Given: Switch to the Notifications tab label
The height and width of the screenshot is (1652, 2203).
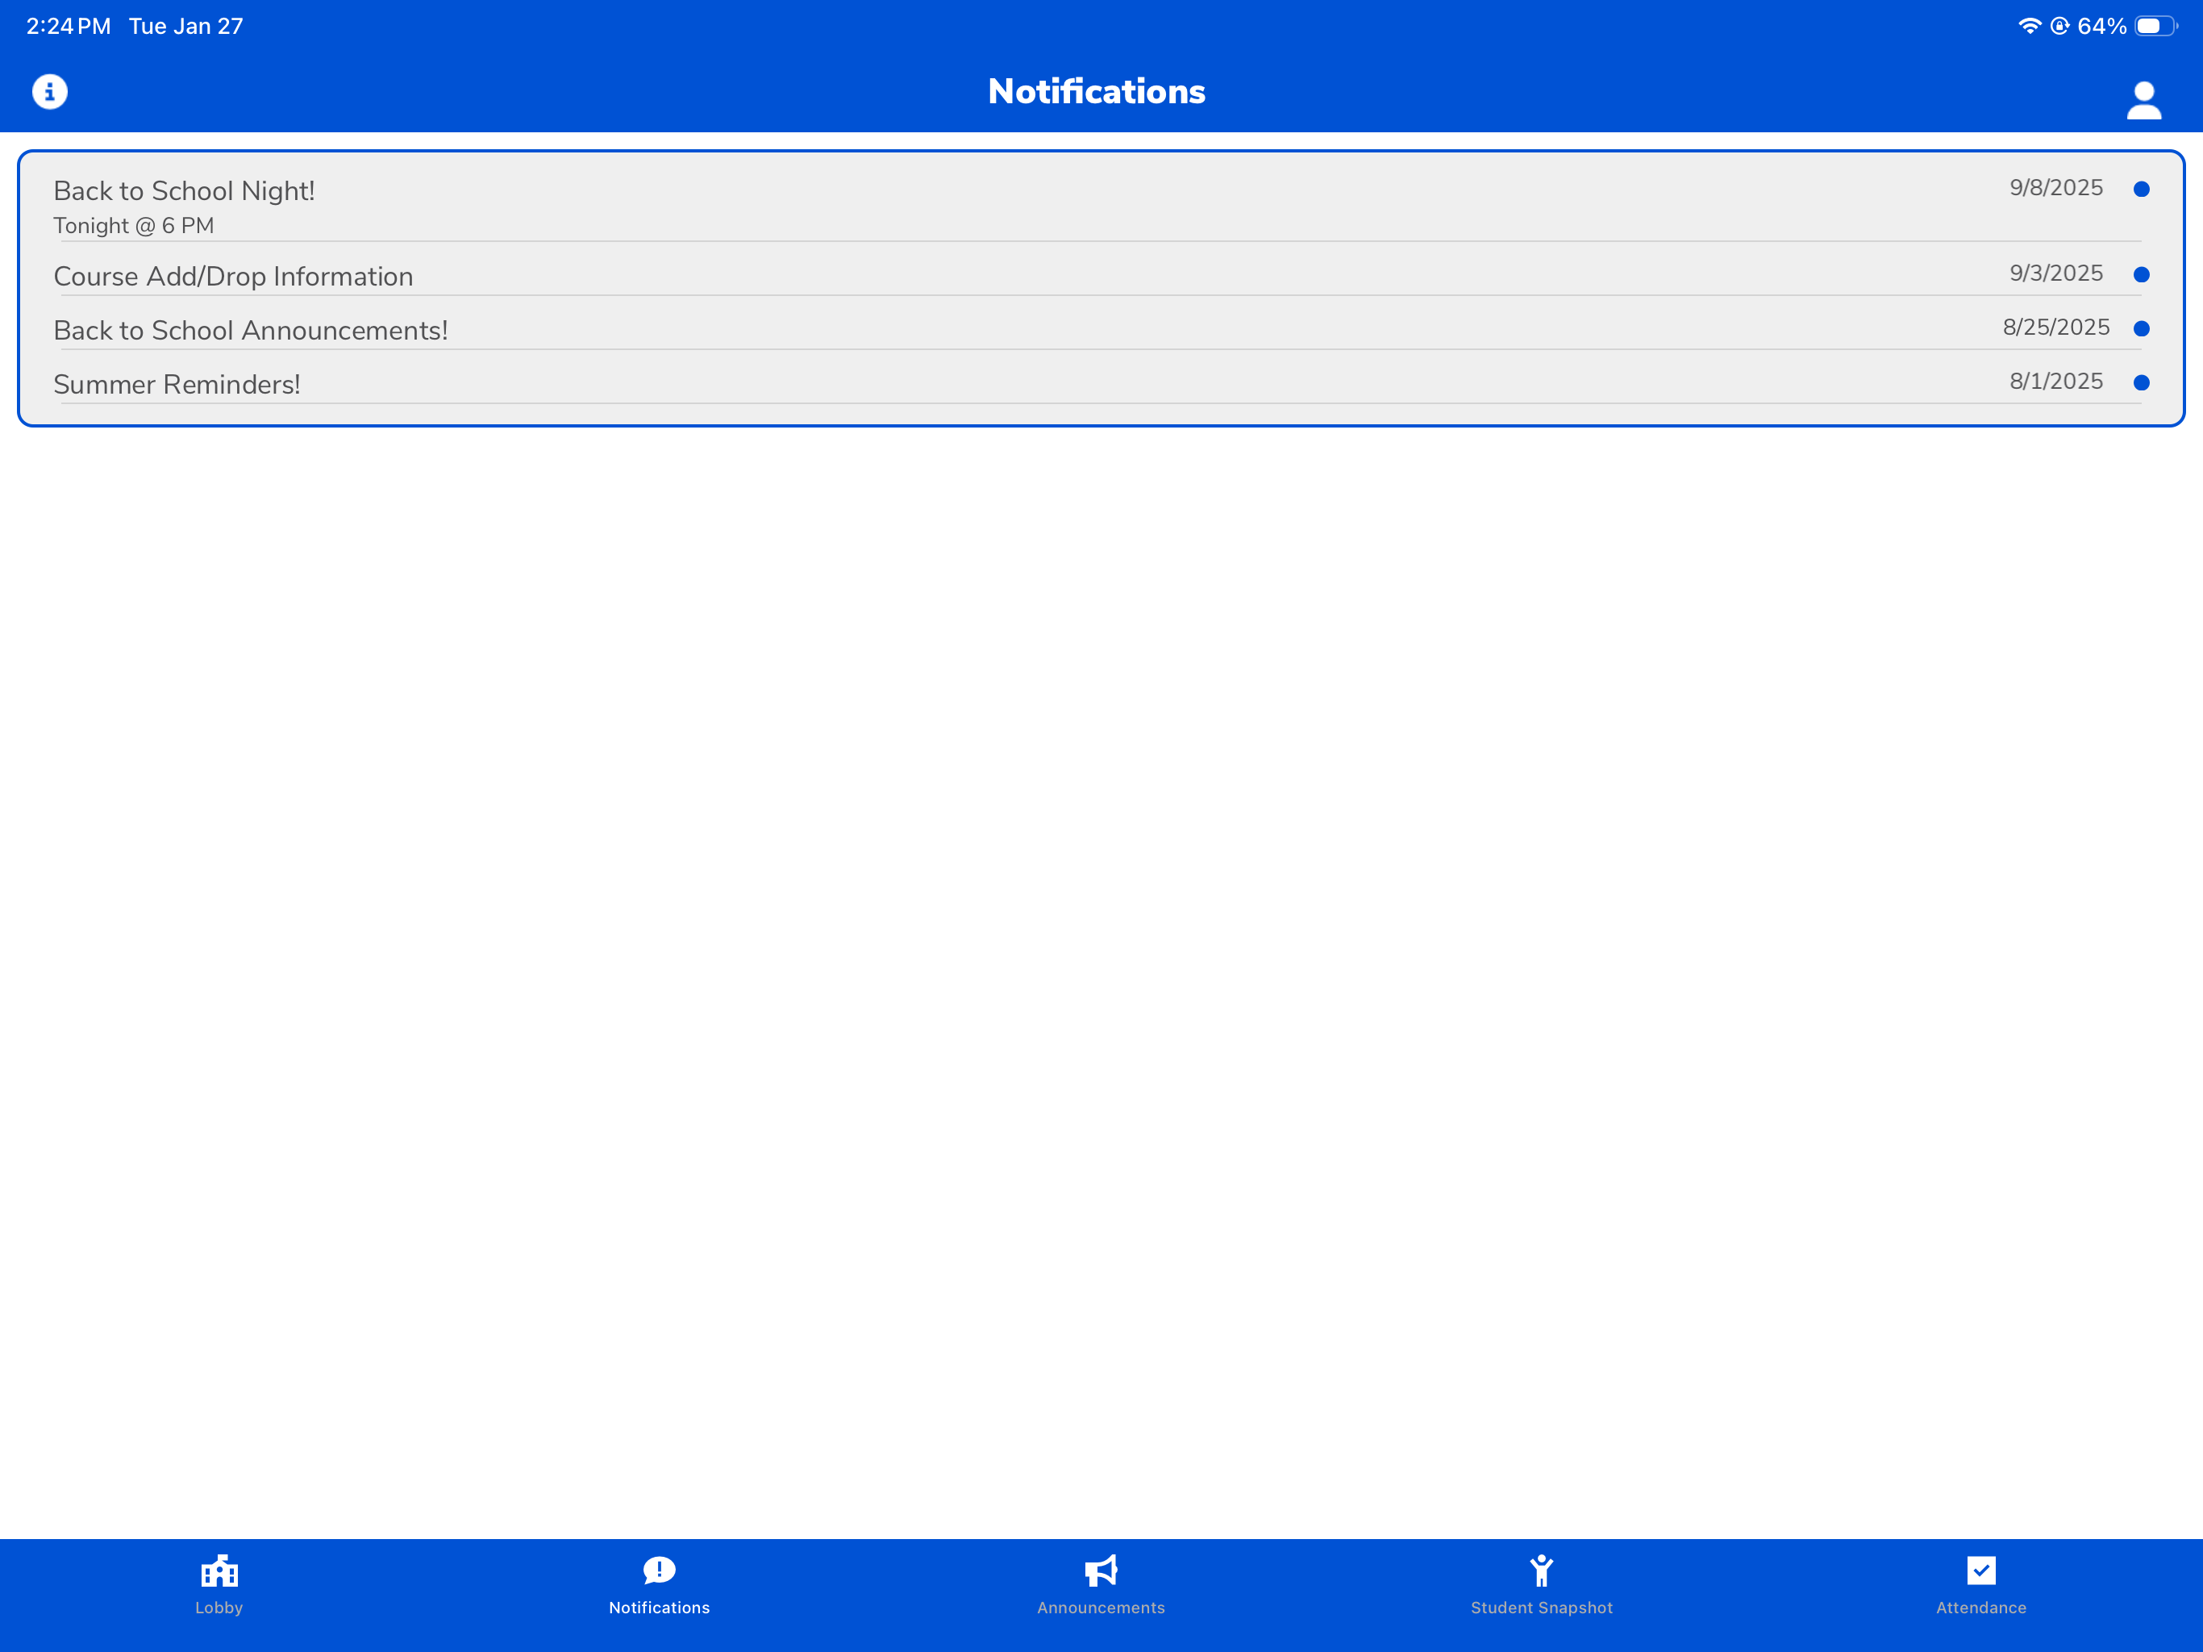Looking at the screenshot, I should tap(660, 1607).
